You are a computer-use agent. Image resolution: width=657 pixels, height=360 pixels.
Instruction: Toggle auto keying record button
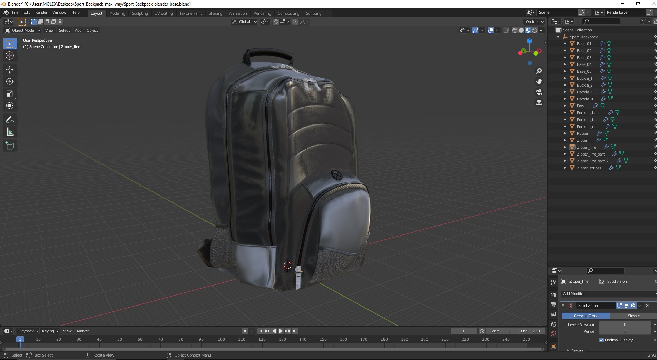coord(245,331)
